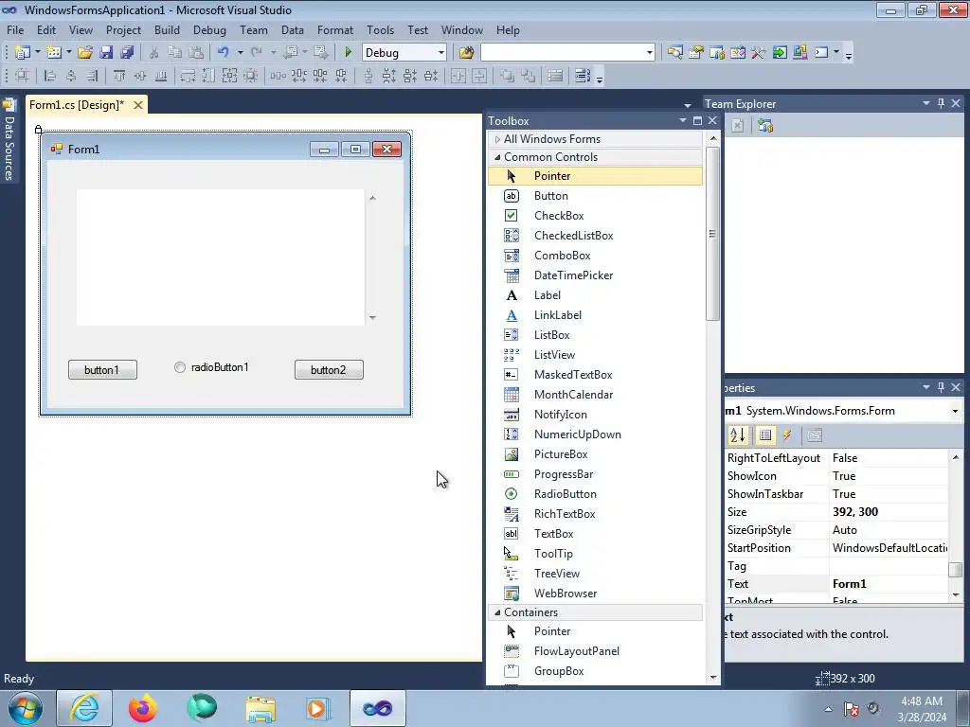Sort properties with the Alphabetical icon
This screenshot has width=970, height=727.
point(737,435)
